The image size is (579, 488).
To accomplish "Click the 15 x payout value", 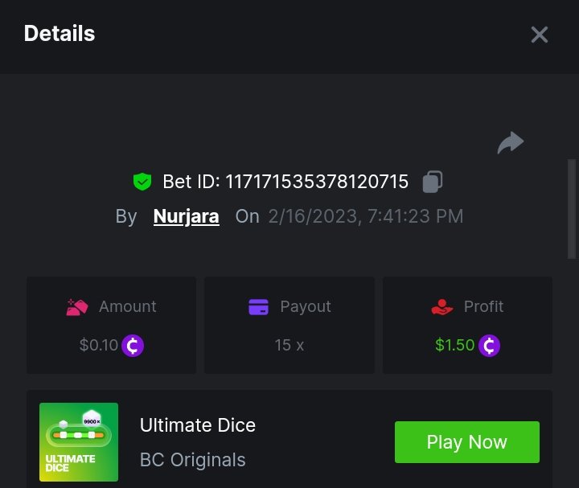I will pos(289,346).
